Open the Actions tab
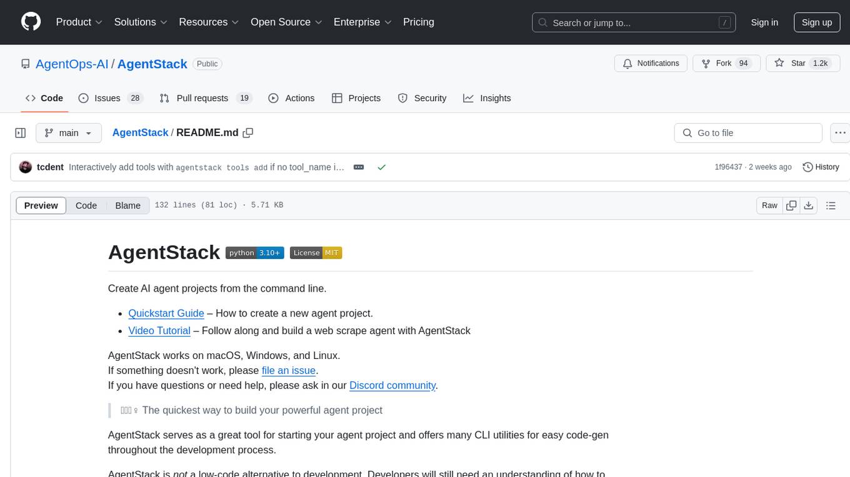The width and height of the screenshot is (850, 477). (291, 98)
